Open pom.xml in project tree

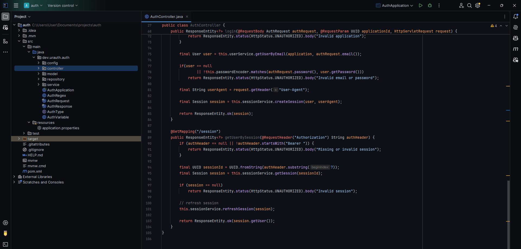[x=34, y=171]
